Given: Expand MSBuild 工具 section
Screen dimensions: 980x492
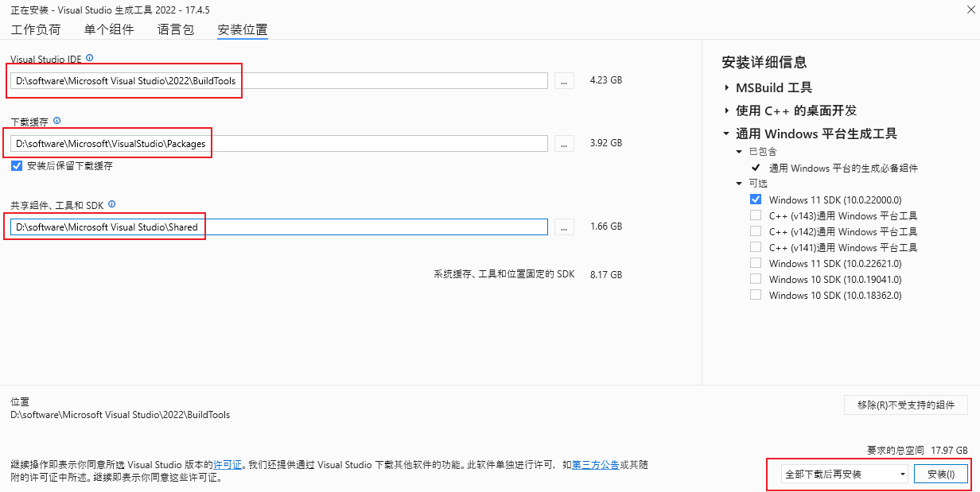Looking at the screenshot, I should pos(726,87).
